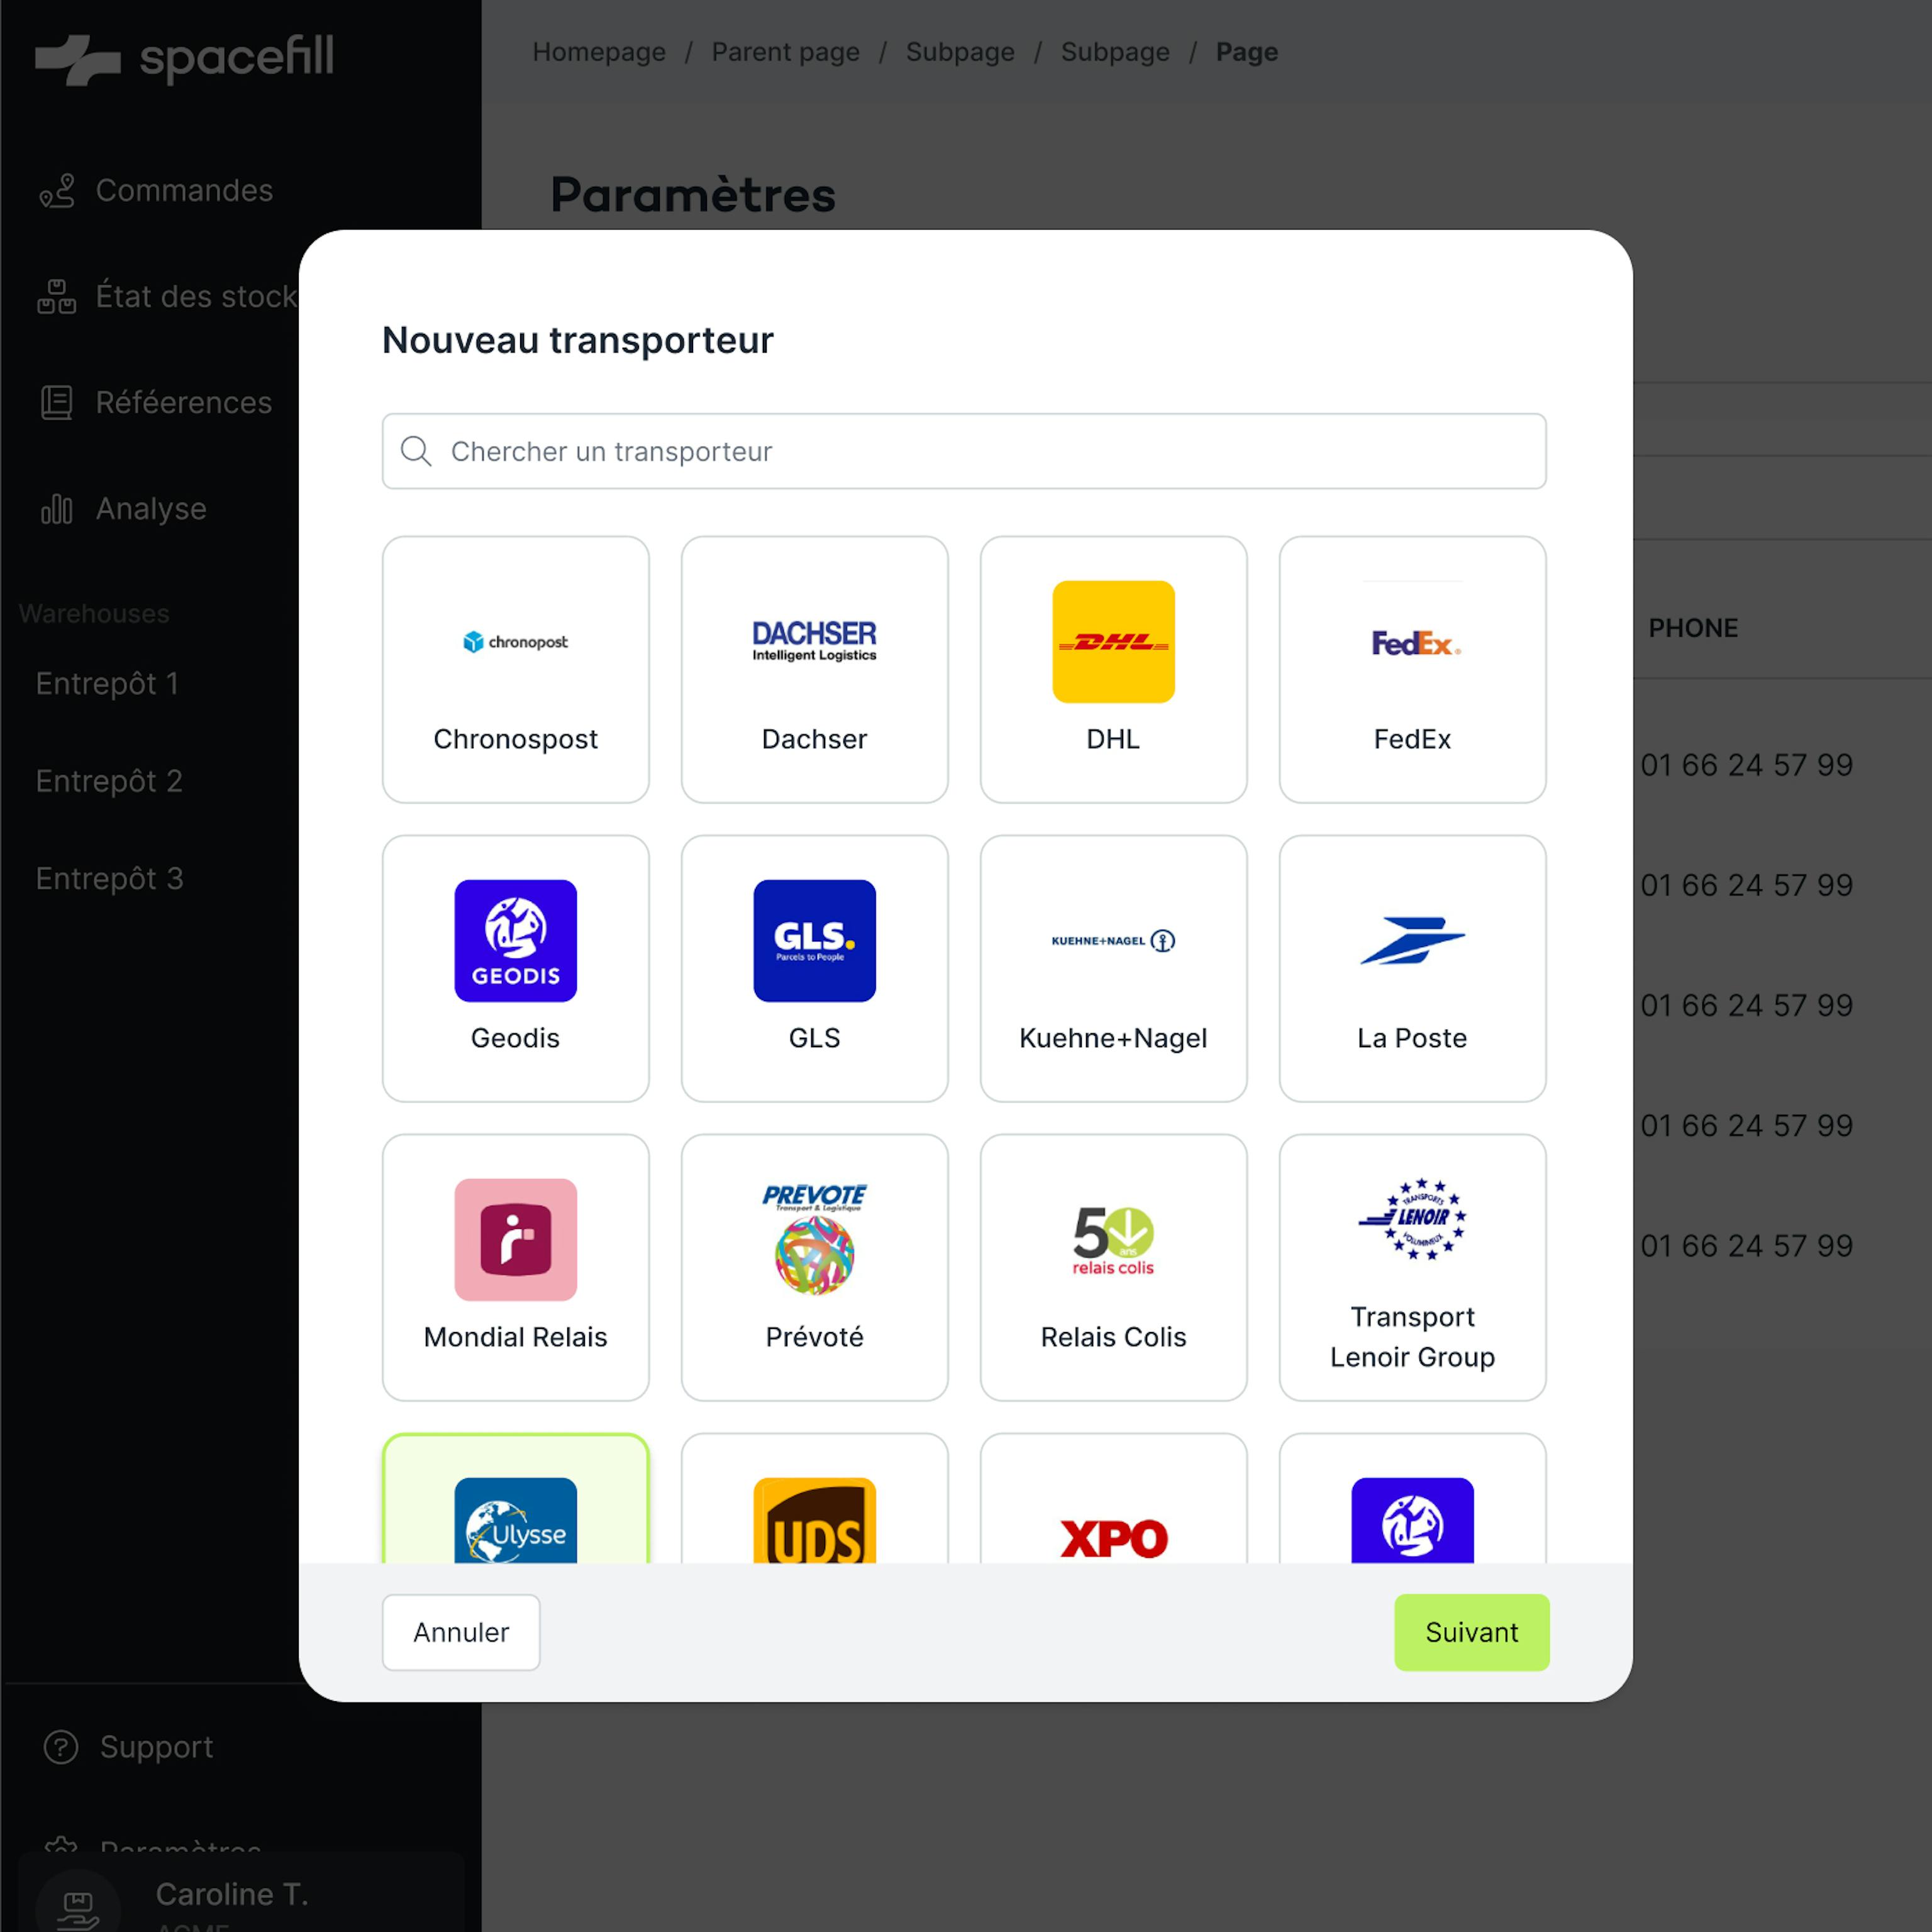Go to Parent page breadcrumb link

click(785, 52)
